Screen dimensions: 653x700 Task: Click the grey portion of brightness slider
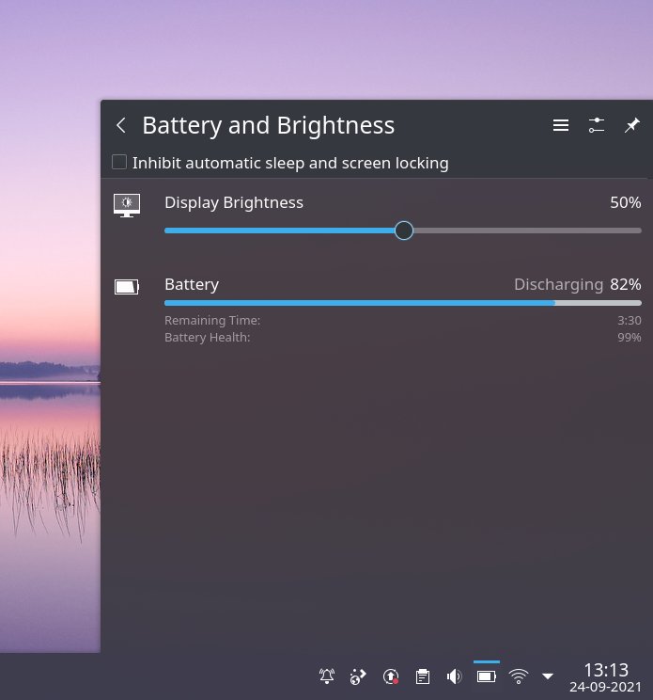527,231
